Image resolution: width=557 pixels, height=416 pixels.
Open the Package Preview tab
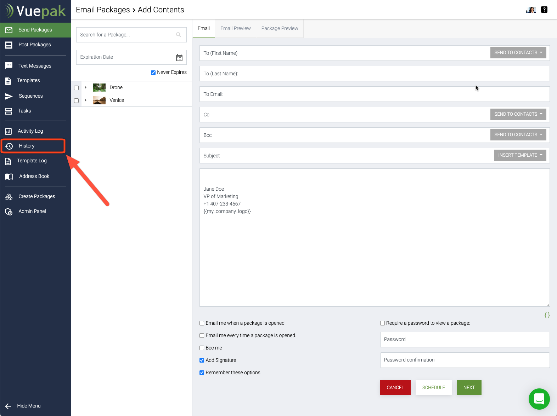point(280,29)
